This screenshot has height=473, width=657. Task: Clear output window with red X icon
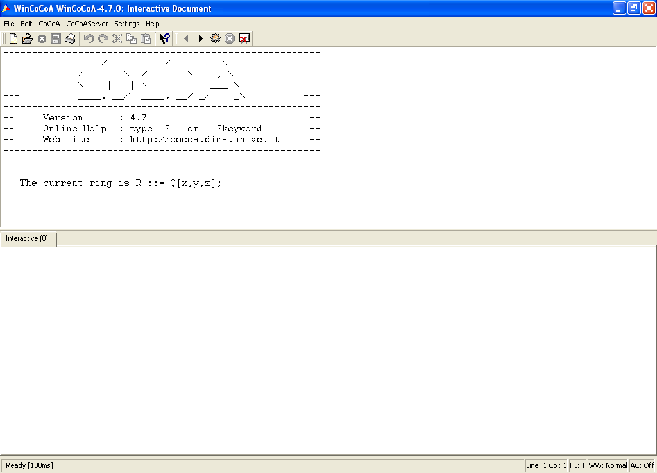pos(244,38)
